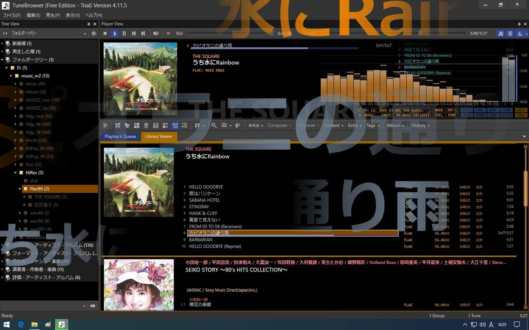Toggle the RAND random playback indicator
This screenshot has width=529, height=330.
[480, 115]
